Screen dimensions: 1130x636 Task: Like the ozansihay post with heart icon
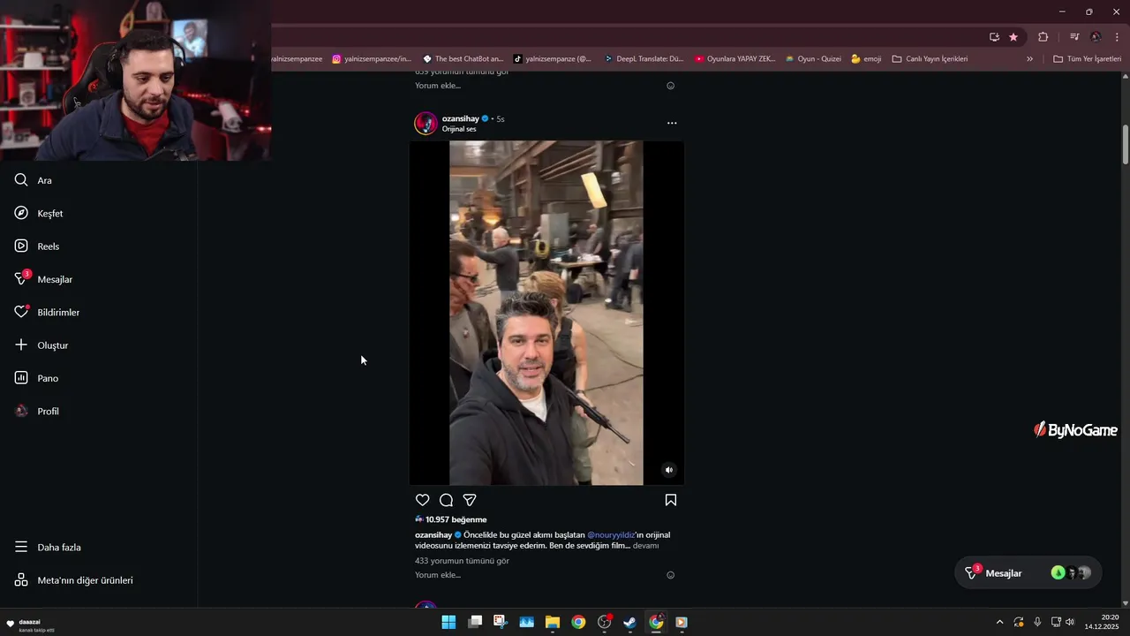point(423,500)
